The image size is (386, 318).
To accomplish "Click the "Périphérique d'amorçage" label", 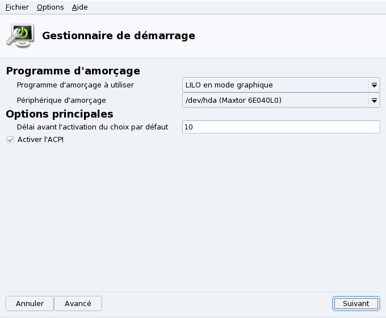I will (61, 101).
